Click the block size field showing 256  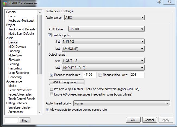137,75
